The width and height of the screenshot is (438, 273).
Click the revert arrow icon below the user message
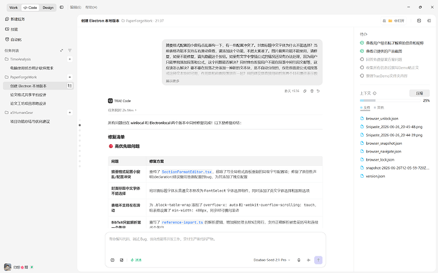pyautogui.click(x=318, y=91)
